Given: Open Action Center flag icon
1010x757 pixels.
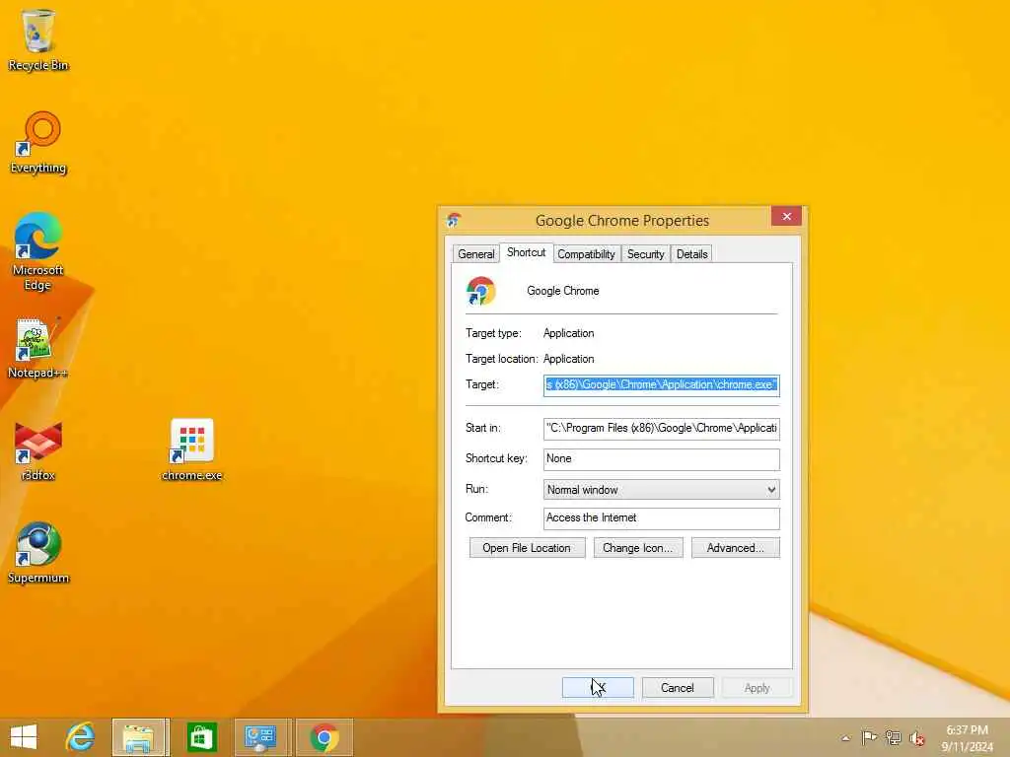Looking at the screenshot, I should pos(869,737).
